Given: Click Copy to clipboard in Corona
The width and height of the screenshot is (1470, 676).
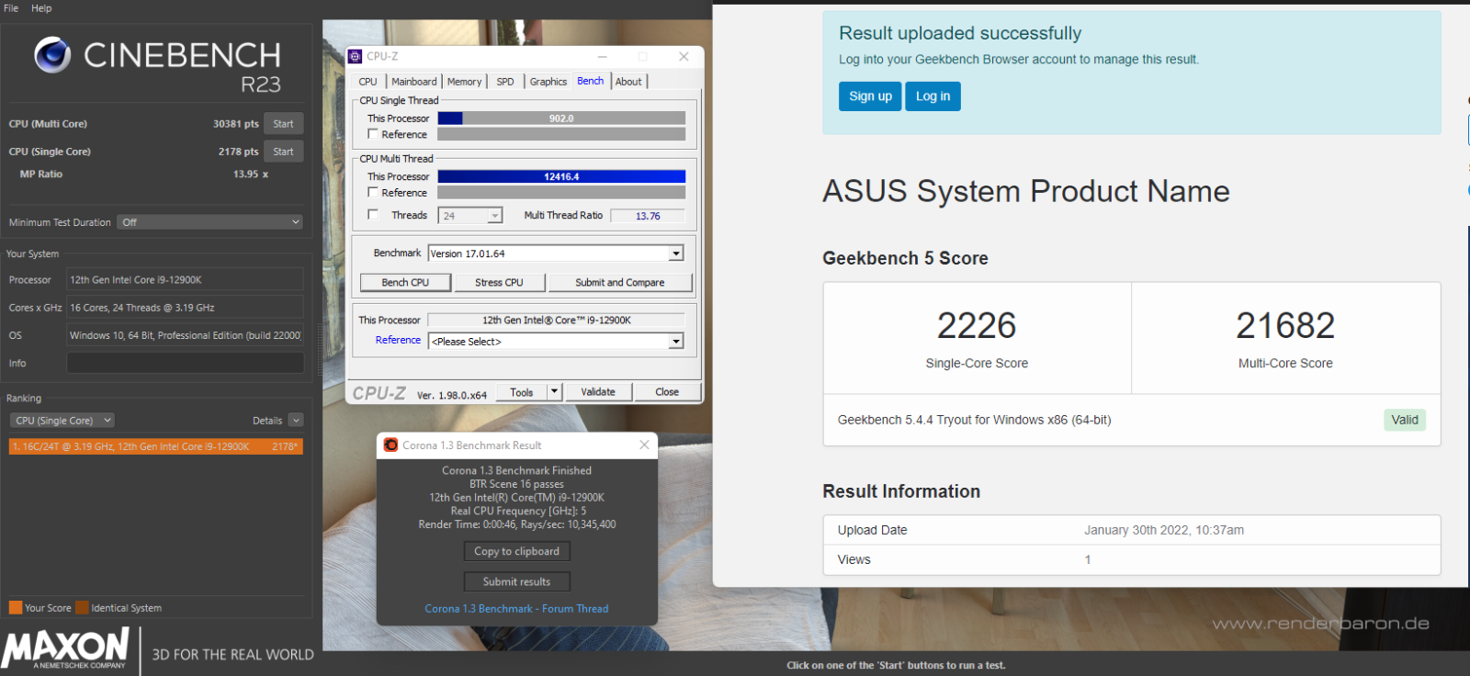Looking at the screenshot, I should tap(516, 551).
